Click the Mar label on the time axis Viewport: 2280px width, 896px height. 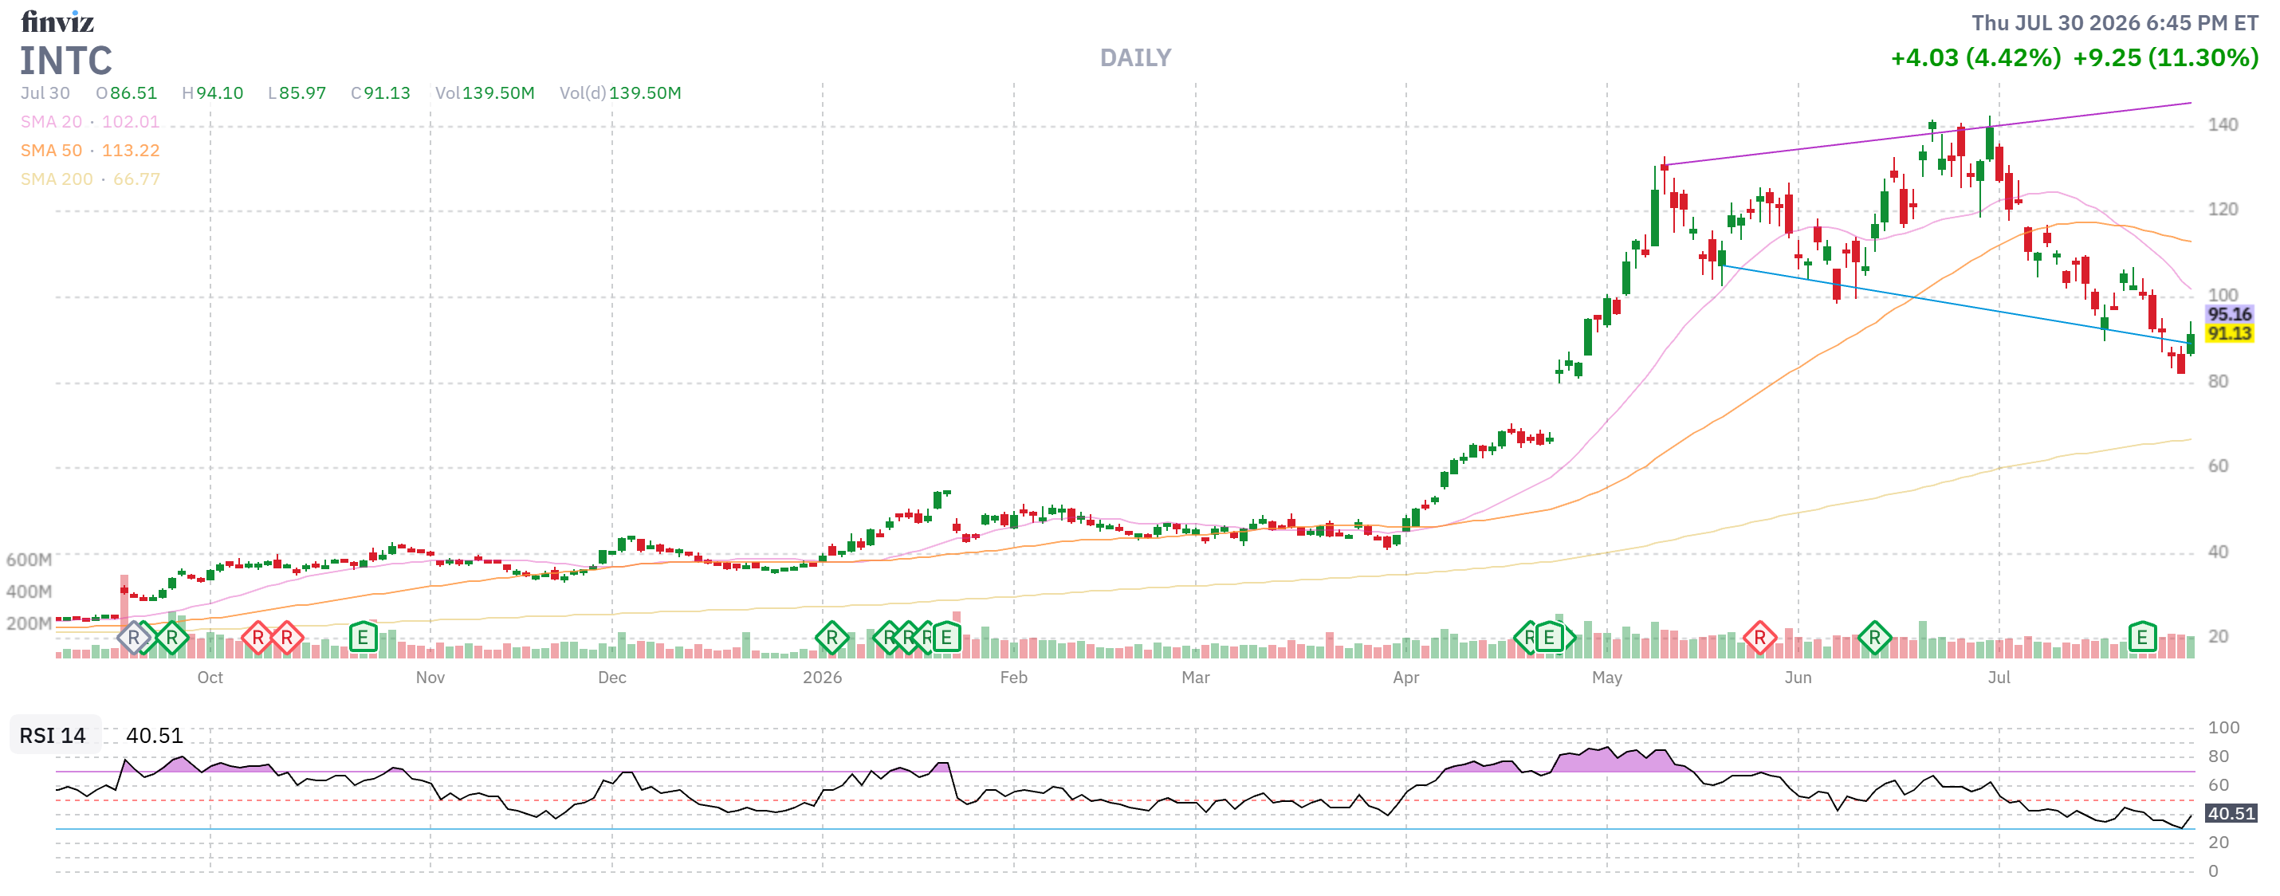tap(1195, 678)
